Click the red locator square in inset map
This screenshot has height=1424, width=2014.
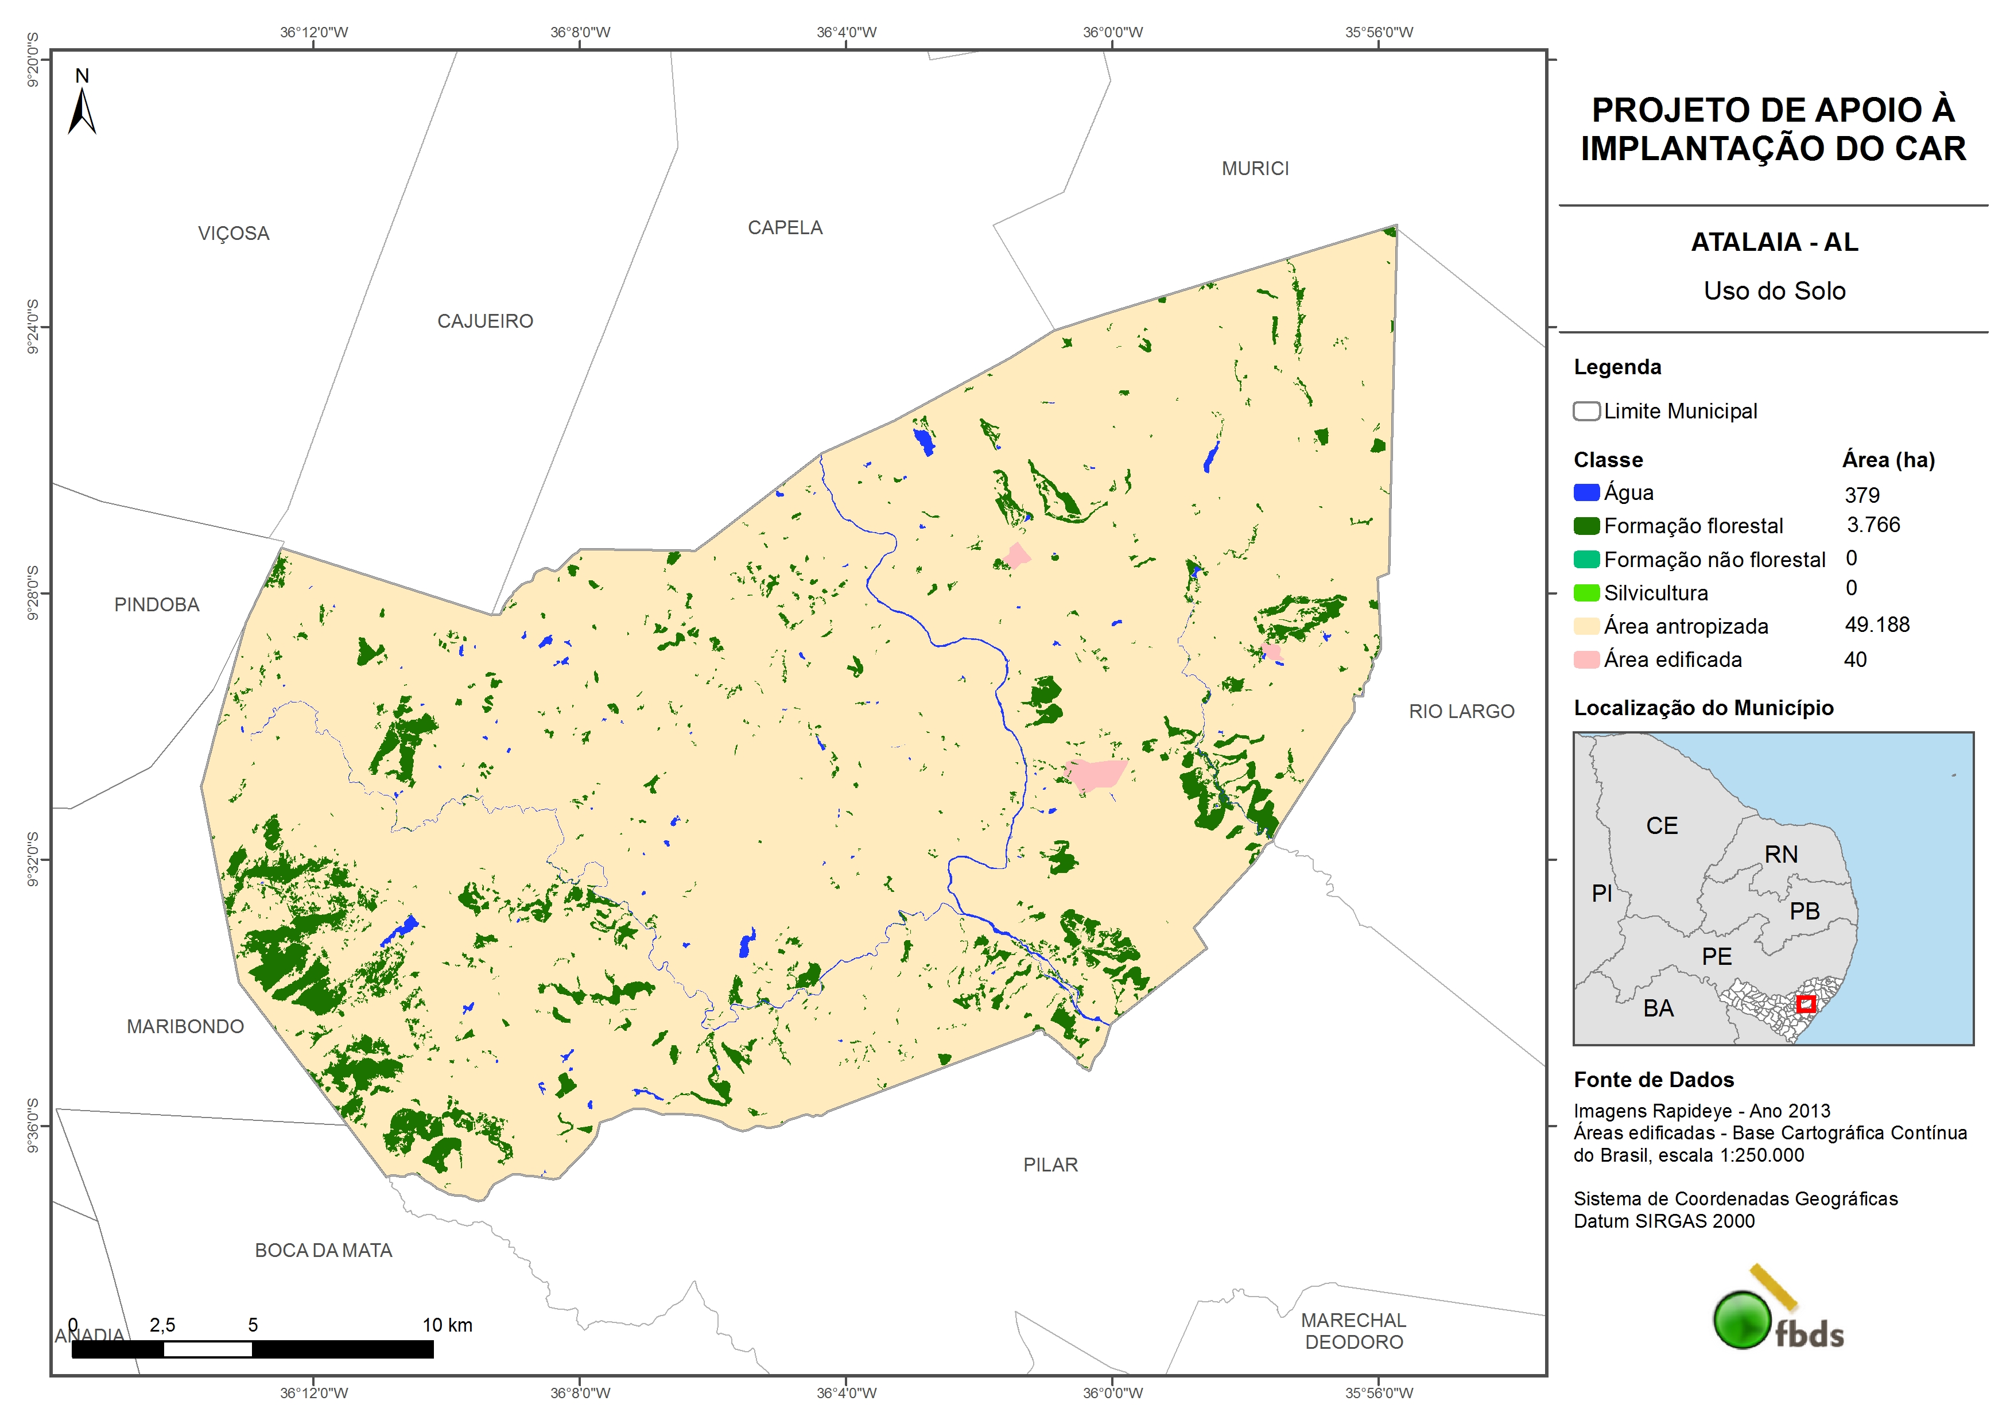coord(1805,1004)
